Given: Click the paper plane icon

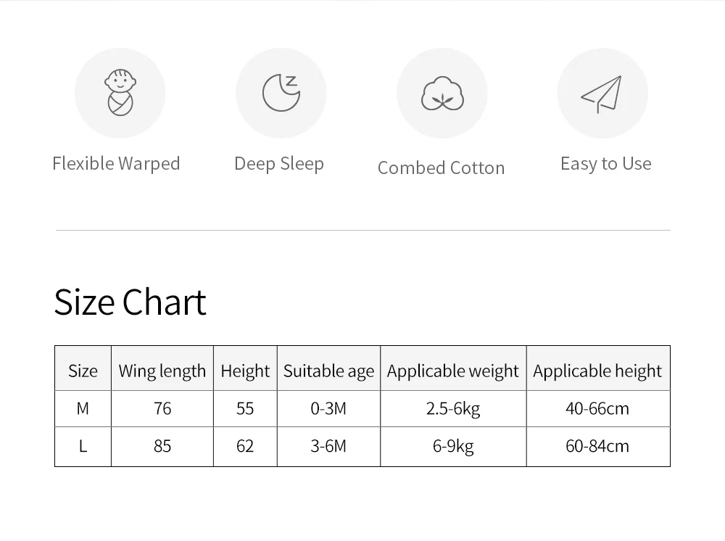Looking at the screenshot, I should (602, 94).
